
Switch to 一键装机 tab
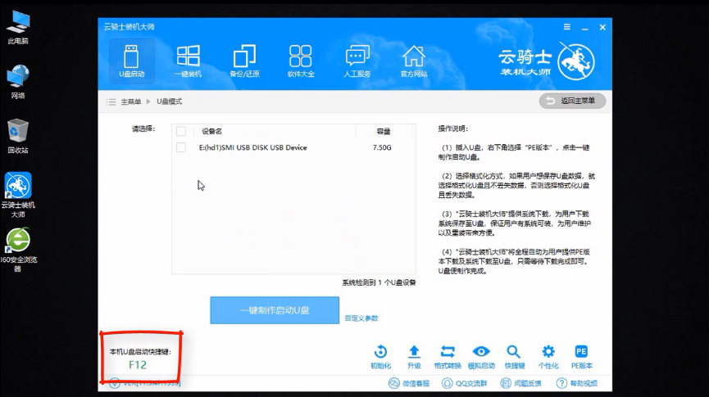[x=188, y=61]
